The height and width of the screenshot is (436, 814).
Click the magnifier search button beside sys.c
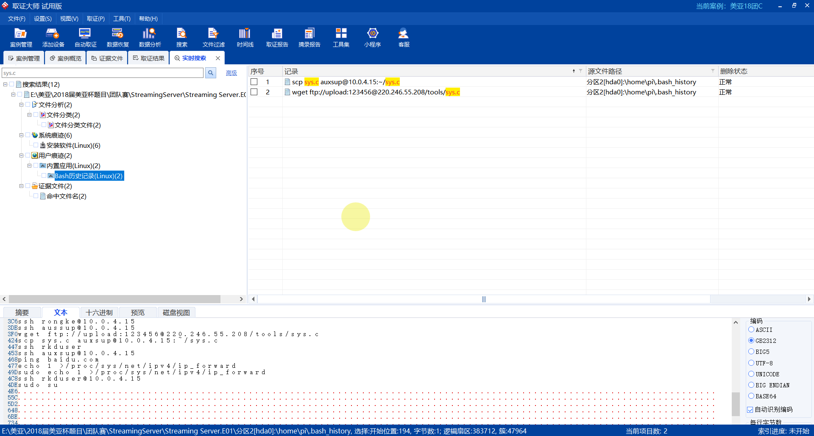click(x=211, y=73)
